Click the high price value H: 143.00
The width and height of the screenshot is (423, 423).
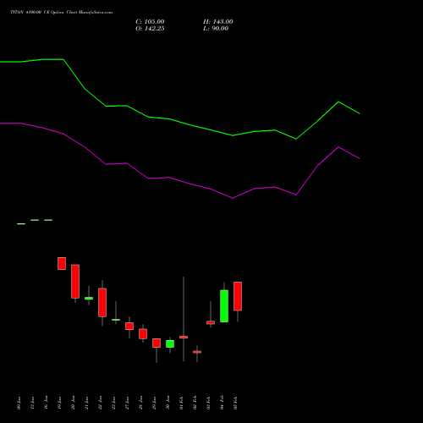(x=218, y=22)
